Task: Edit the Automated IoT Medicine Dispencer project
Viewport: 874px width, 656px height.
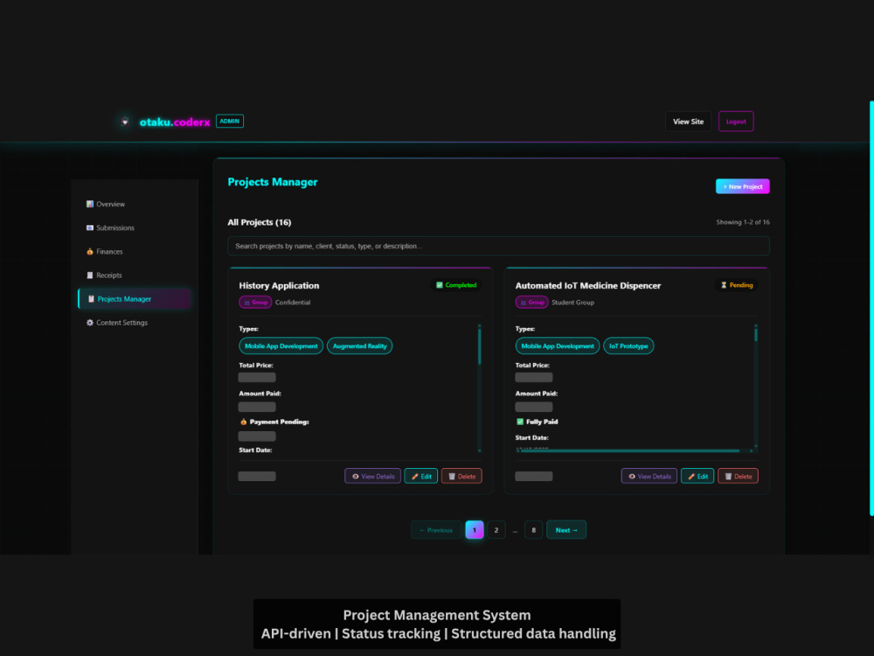Action: click(697, 477)
